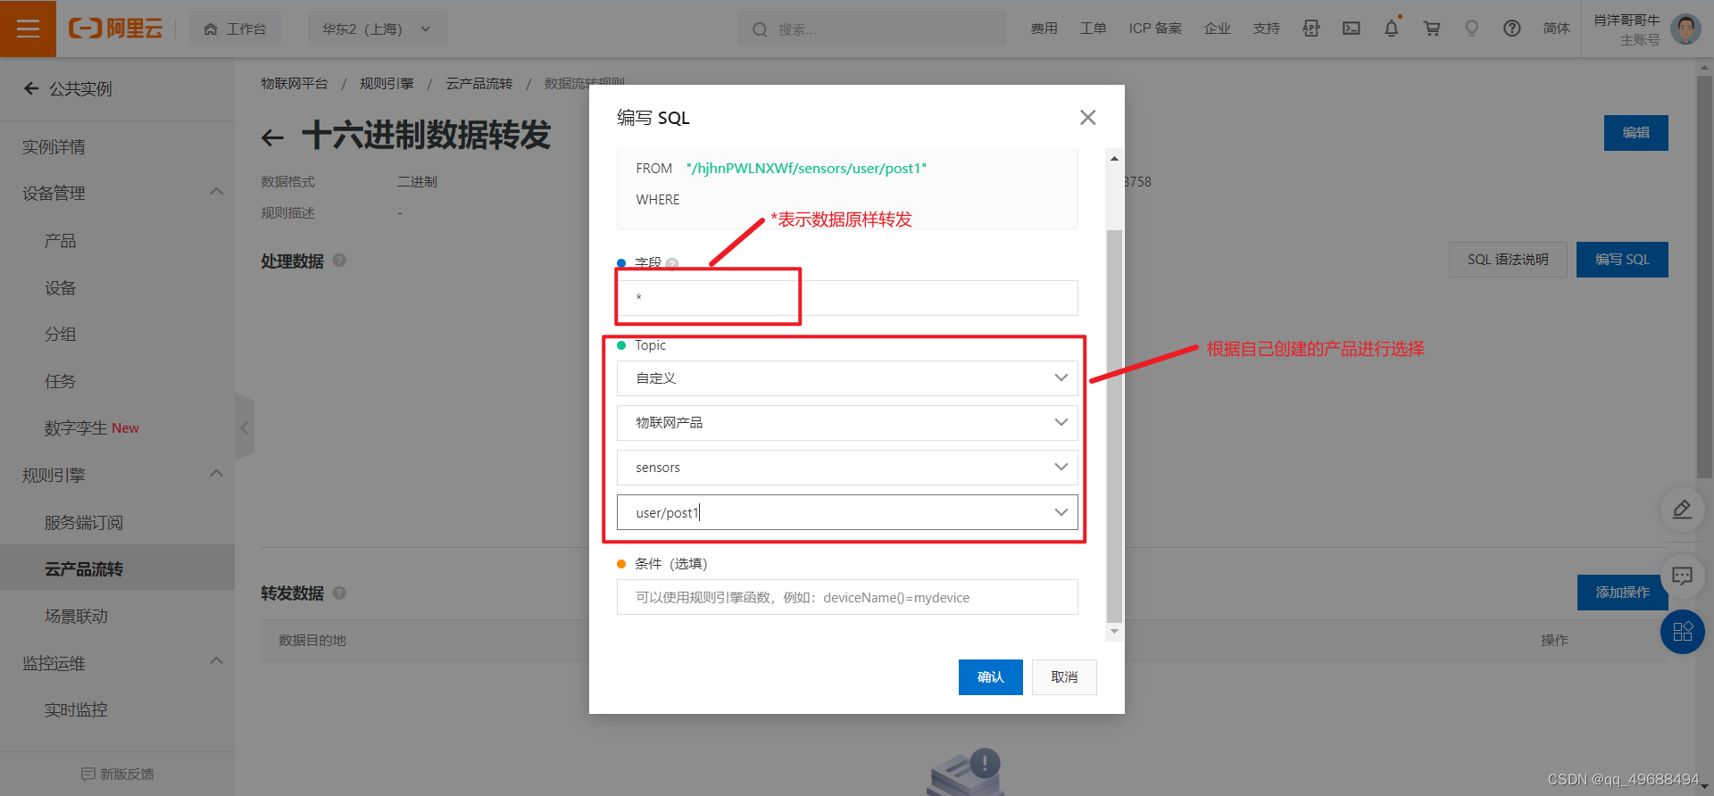1714x796 pixels.
Task: Open the notifications bell
Action: (1392, 29)
